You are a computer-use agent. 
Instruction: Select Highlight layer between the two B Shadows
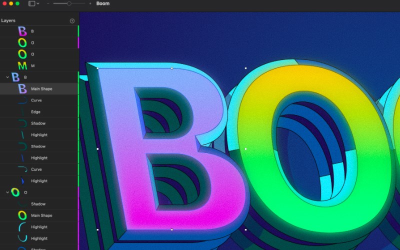pos(39,134)
